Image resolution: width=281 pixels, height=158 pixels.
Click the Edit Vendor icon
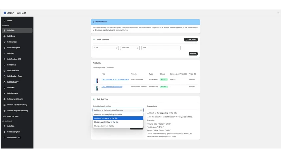pyautogui.click(x=4, y=42)
